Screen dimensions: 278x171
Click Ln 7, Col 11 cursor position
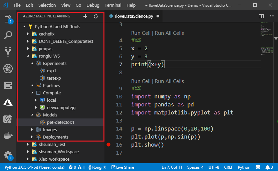point(172,167)
